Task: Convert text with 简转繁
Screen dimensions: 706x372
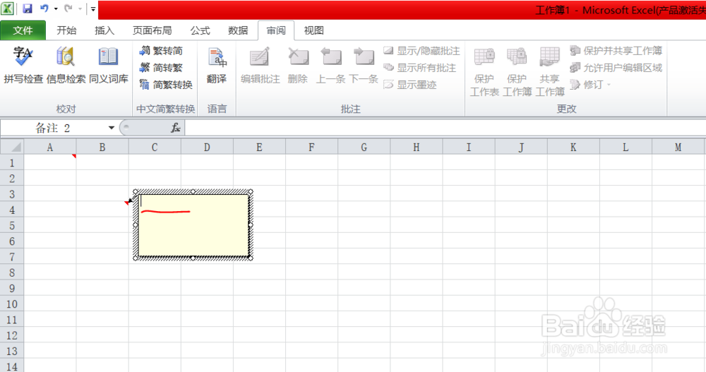Action: [161, 68]
